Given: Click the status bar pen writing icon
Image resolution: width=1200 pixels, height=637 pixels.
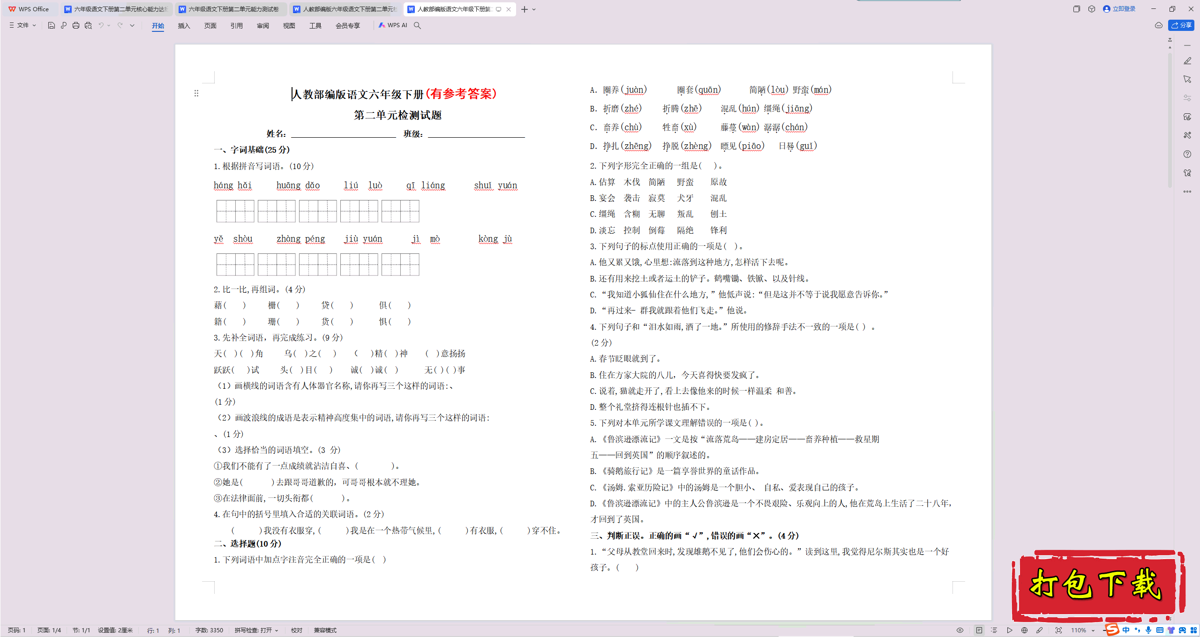Looking at the screenshot, I should 1039,630.
